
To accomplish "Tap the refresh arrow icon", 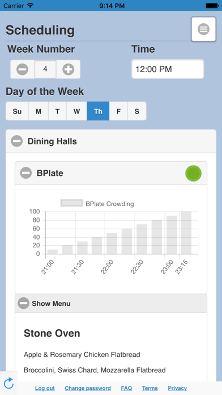I will [x=8, y=383].
